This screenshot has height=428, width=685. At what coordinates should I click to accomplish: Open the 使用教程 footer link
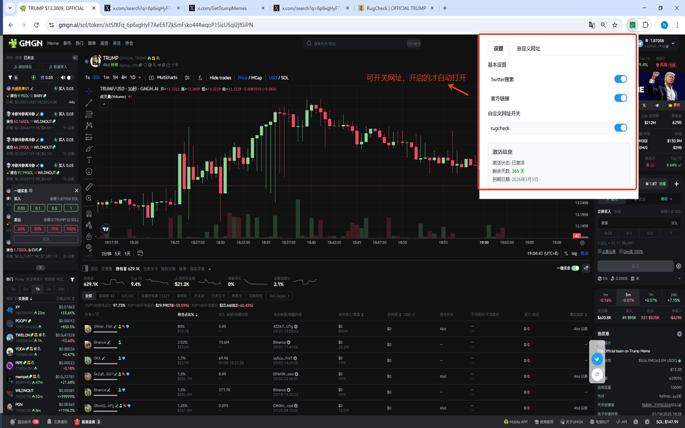543,422
